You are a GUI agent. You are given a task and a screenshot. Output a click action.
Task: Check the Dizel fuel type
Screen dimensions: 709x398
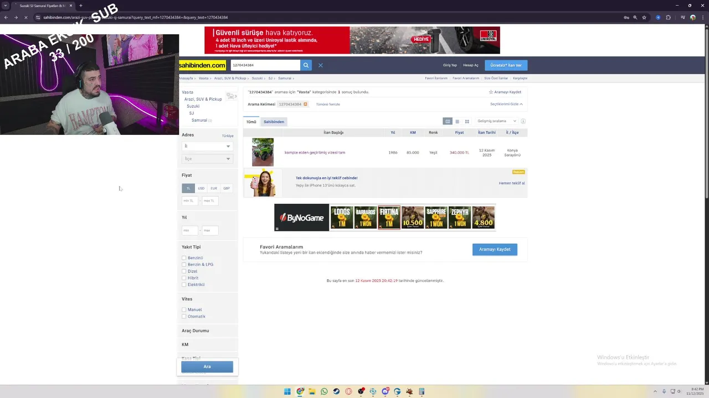[x=184, y=271]
